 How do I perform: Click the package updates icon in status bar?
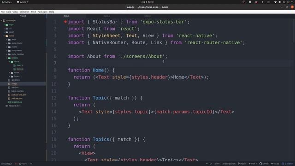pos(283,164)
